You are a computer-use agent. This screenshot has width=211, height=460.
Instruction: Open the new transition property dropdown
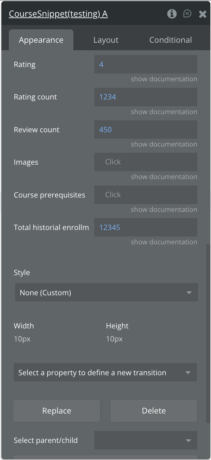click(x=105, y=373)
